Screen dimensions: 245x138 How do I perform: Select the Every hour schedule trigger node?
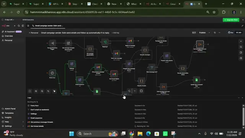(52, 73)
